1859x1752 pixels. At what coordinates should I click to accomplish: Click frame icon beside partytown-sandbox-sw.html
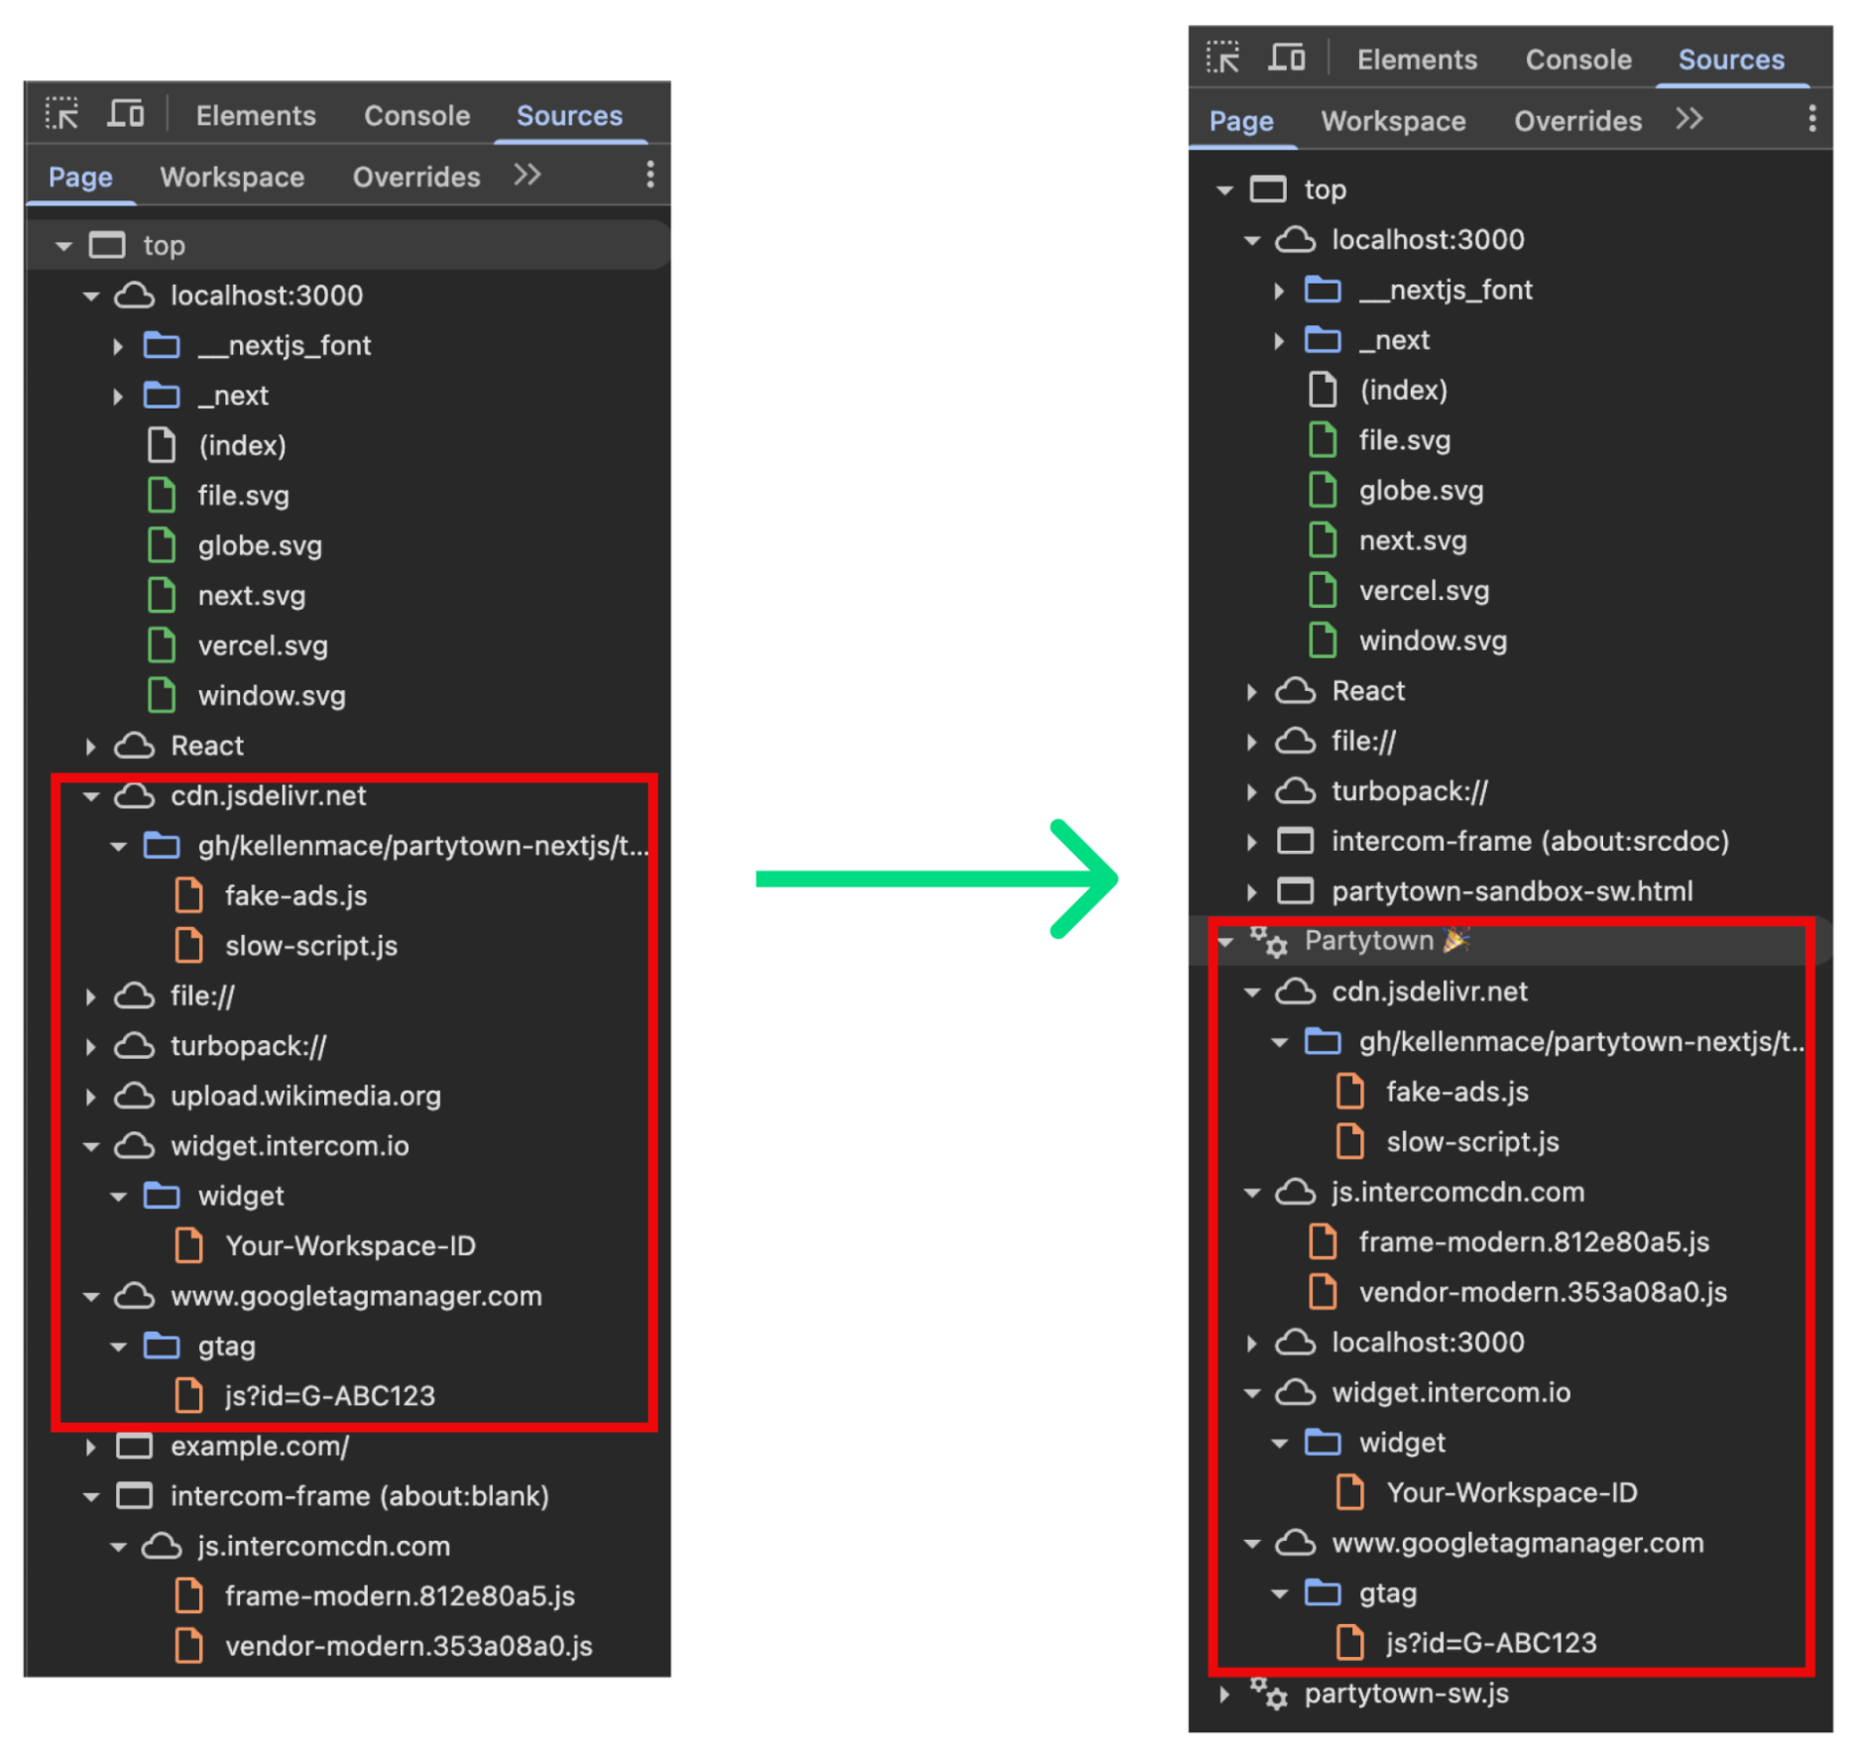(1296, 890)
